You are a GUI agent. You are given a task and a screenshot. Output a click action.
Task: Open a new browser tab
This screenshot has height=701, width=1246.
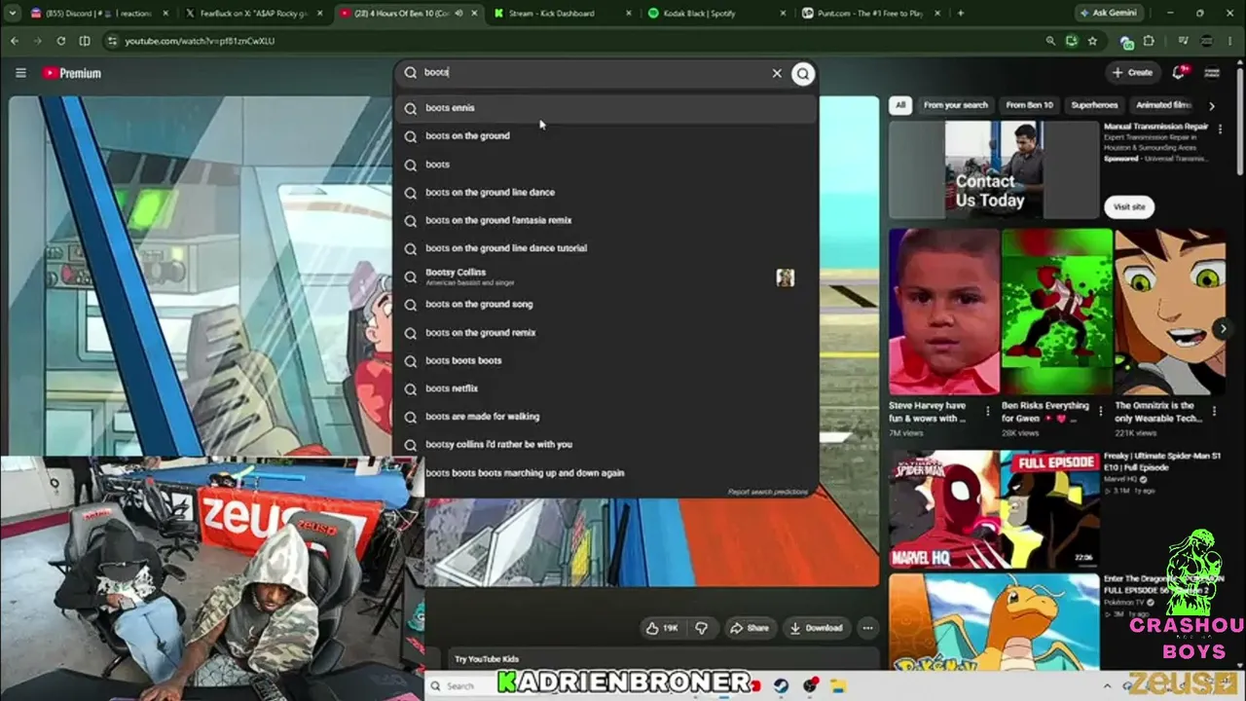click(x=961, y=13)
